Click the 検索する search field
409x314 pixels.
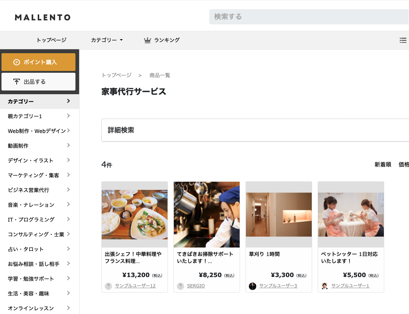[309, 17]
